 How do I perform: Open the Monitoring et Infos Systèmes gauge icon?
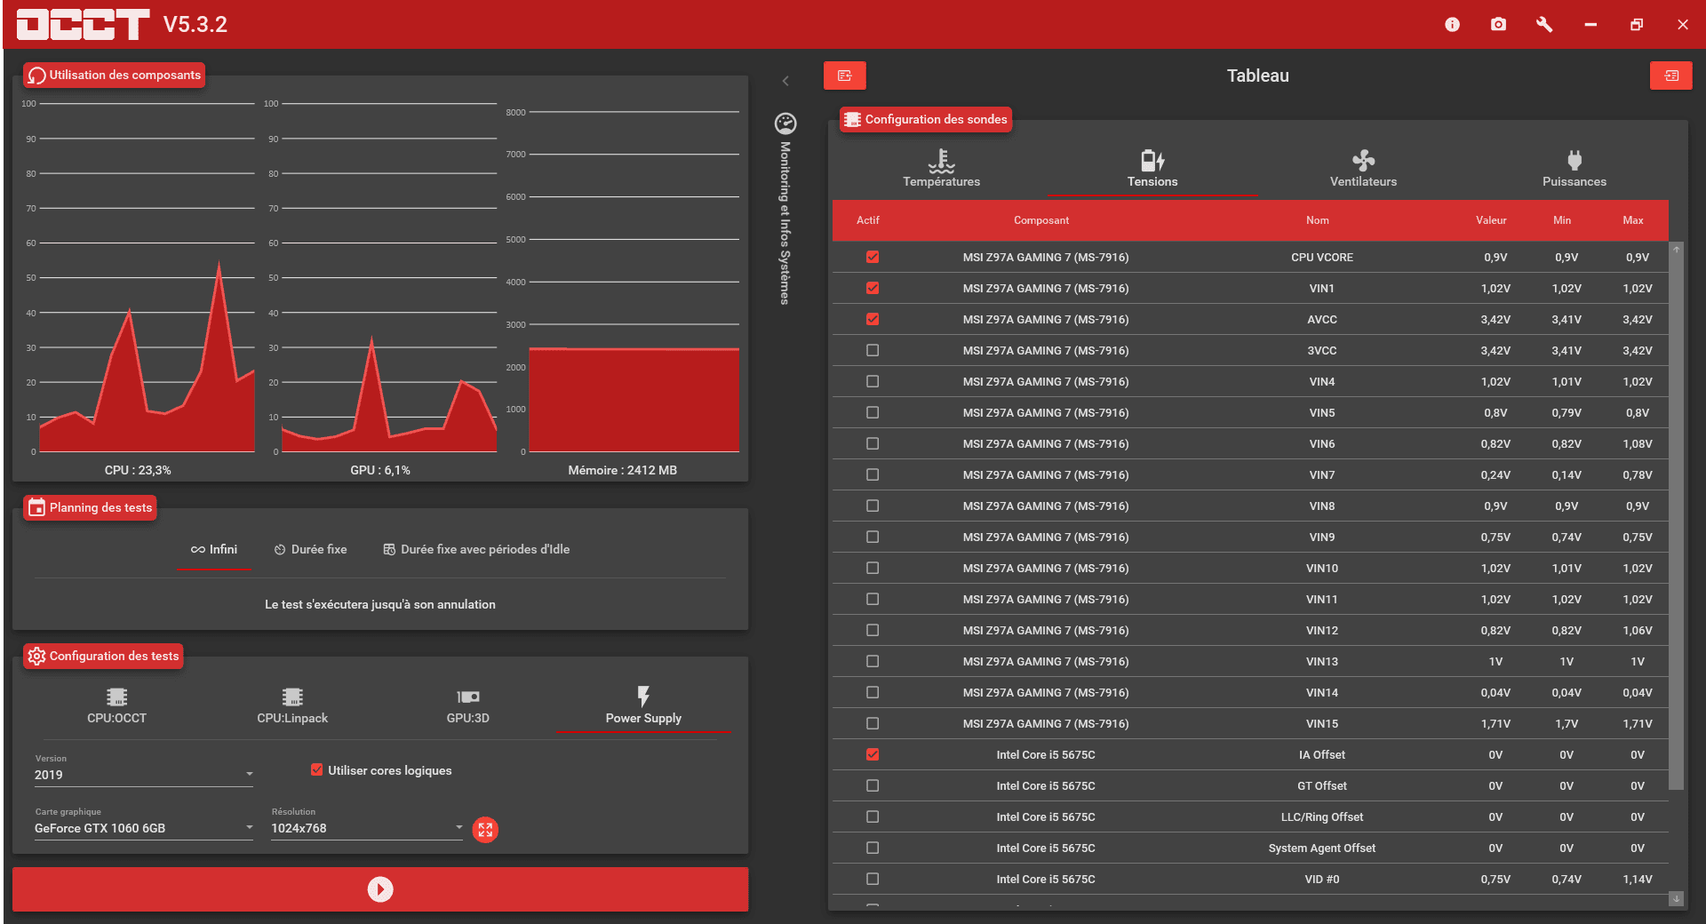pyautogui.click(x=785, y=123)
